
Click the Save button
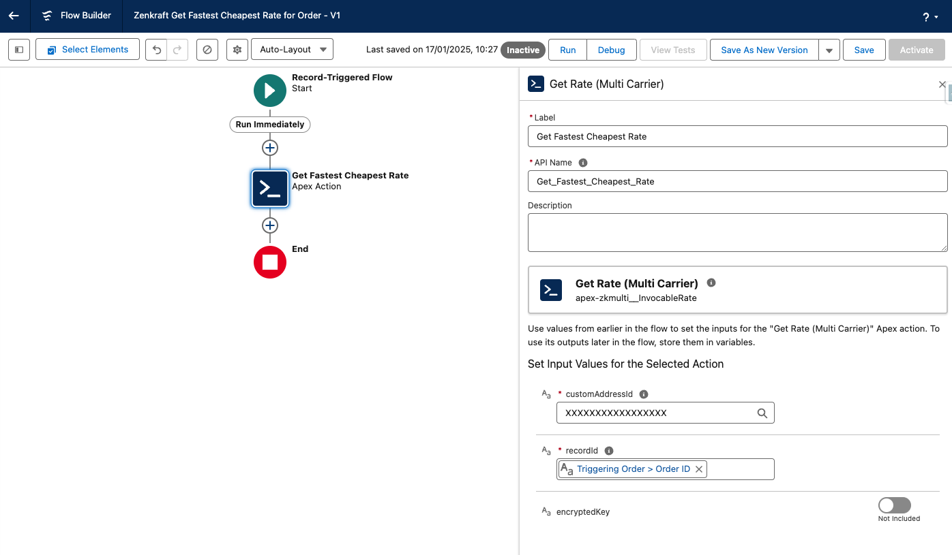pyautogui.click(x=864, y=50)
